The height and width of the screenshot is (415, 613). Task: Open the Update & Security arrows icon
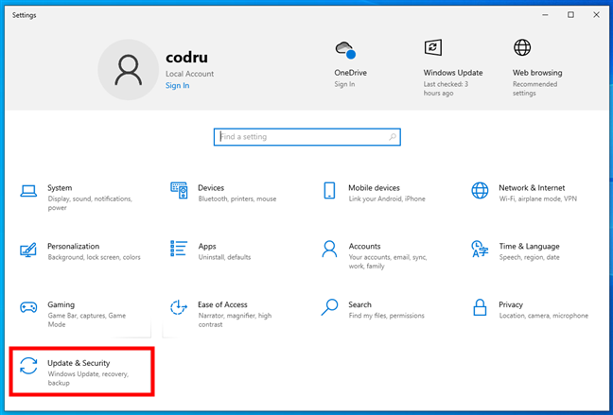(28, 366)
